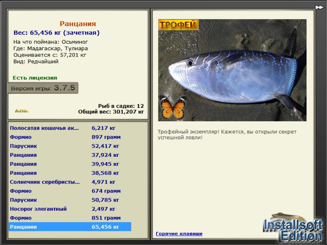Select the Ранцания 39,945 кг row

pos(70,164)
